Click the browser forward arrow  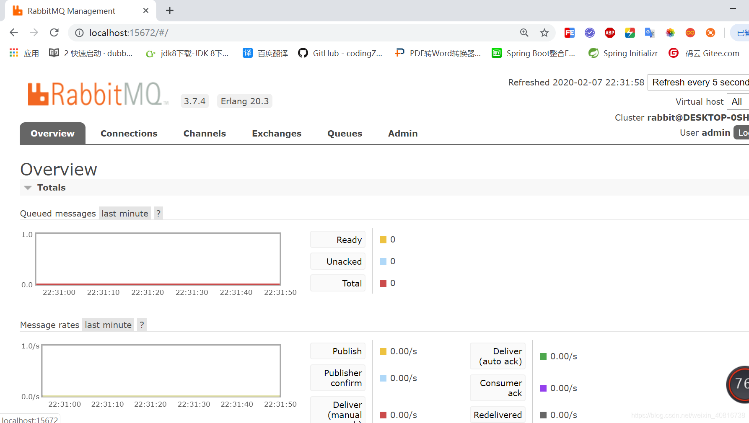click(x=34, y=33)
